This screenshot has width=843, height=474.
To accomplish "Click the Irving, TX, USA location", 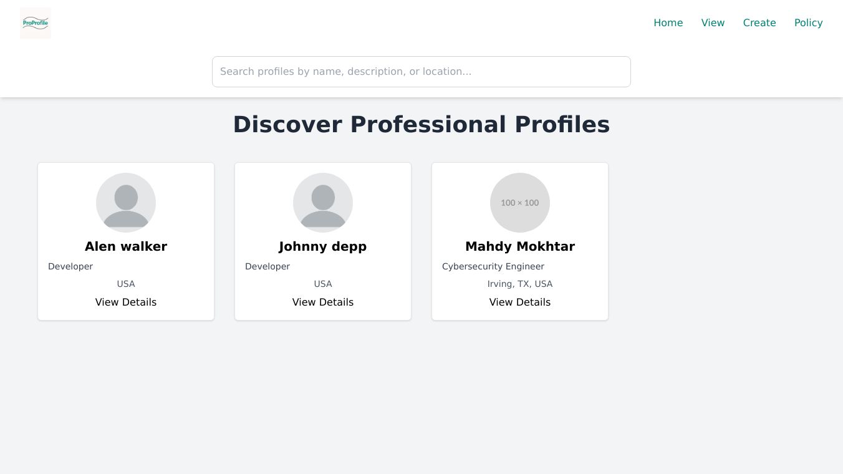I will (520, 284).
